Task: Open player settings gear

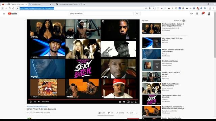Action: pyautogui.click(x=124, y=102)
